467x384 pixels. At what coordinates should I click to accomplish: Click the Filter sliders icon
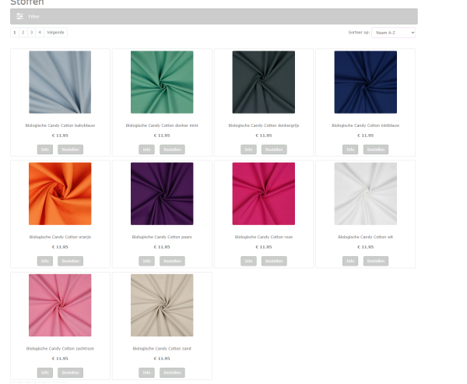pos(19,16)
